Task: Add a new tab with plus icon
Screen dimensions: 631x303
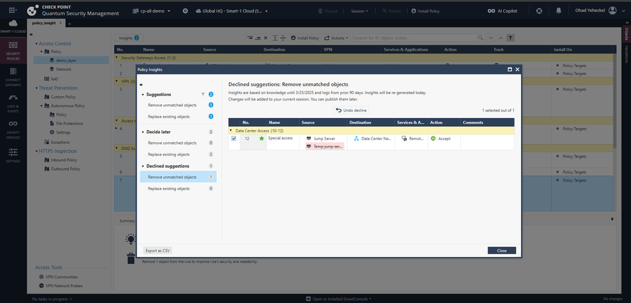Action: tap(69, 24)
